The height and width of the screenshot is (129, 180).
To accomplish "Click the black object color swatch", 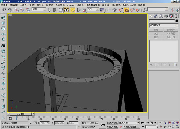I will click(x=177, y=21).
